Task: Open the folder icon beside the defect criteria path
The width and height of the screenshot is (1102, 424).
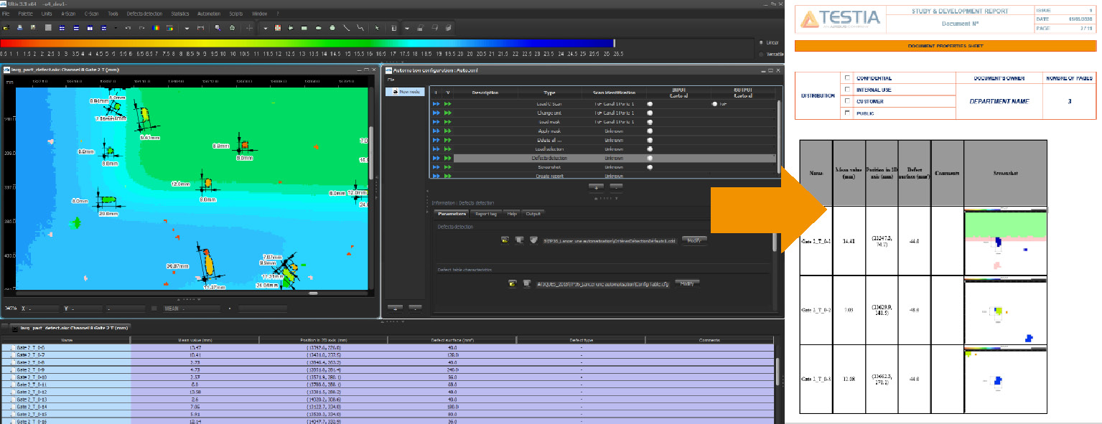Action: (x=504, y=240)
